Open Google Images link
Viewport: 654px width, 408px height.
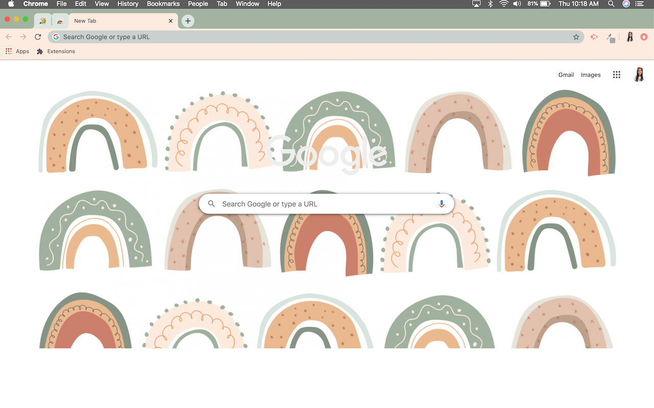(590, 75)
